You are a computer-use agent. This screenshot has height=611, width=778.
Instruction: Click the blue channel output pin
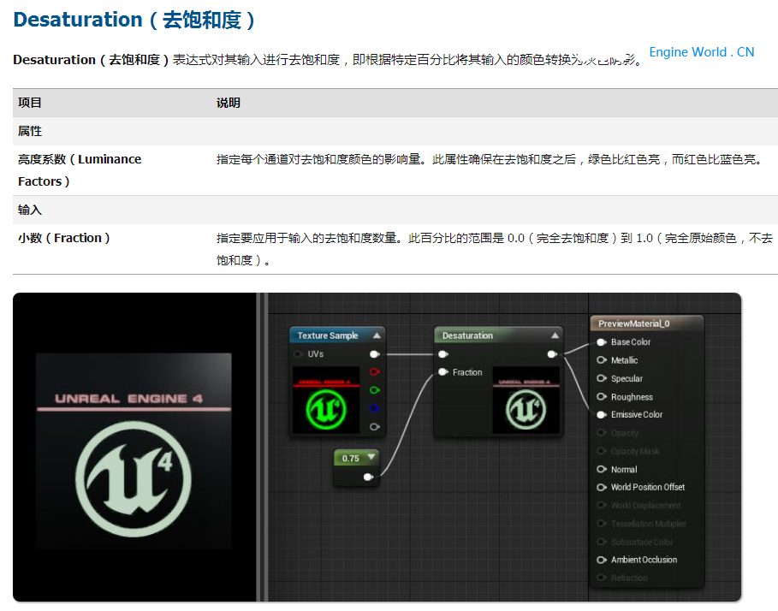tap(374, 408)
